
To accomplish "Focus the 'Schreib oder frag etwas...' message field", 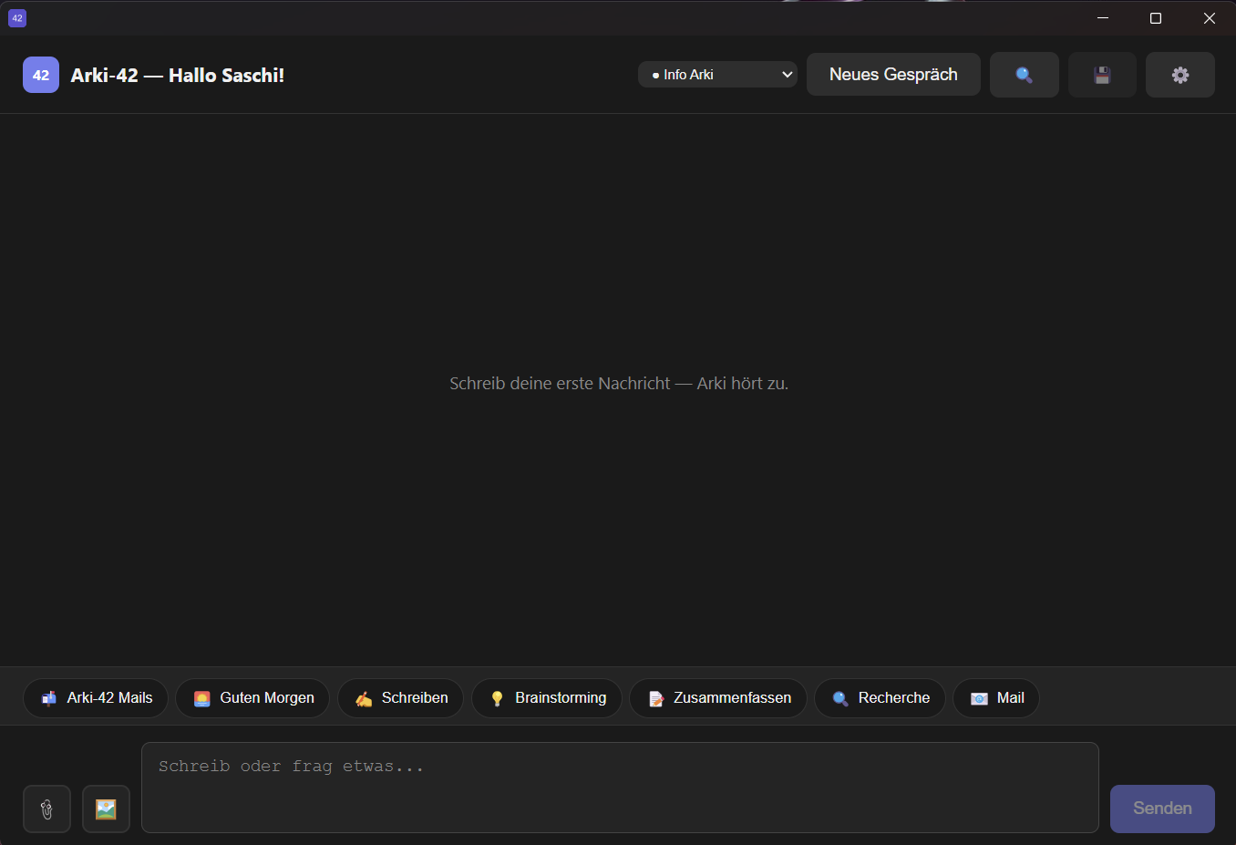I will pyautogui.click(x=620, y=788).
